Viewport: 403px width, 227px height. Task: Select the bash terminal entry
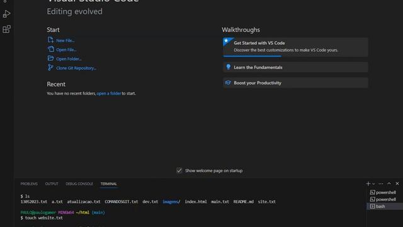pos(385,206)
